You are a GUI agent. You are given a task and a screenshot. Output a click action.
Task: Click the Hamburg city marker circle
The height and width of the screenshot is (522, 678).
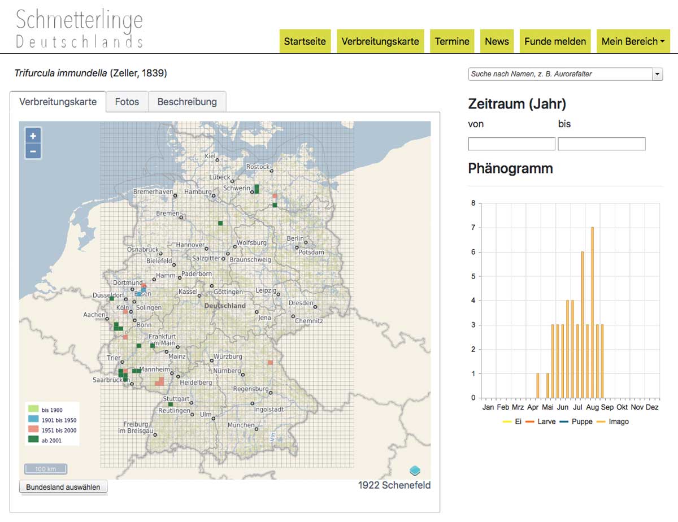click(x=215, y=196)
